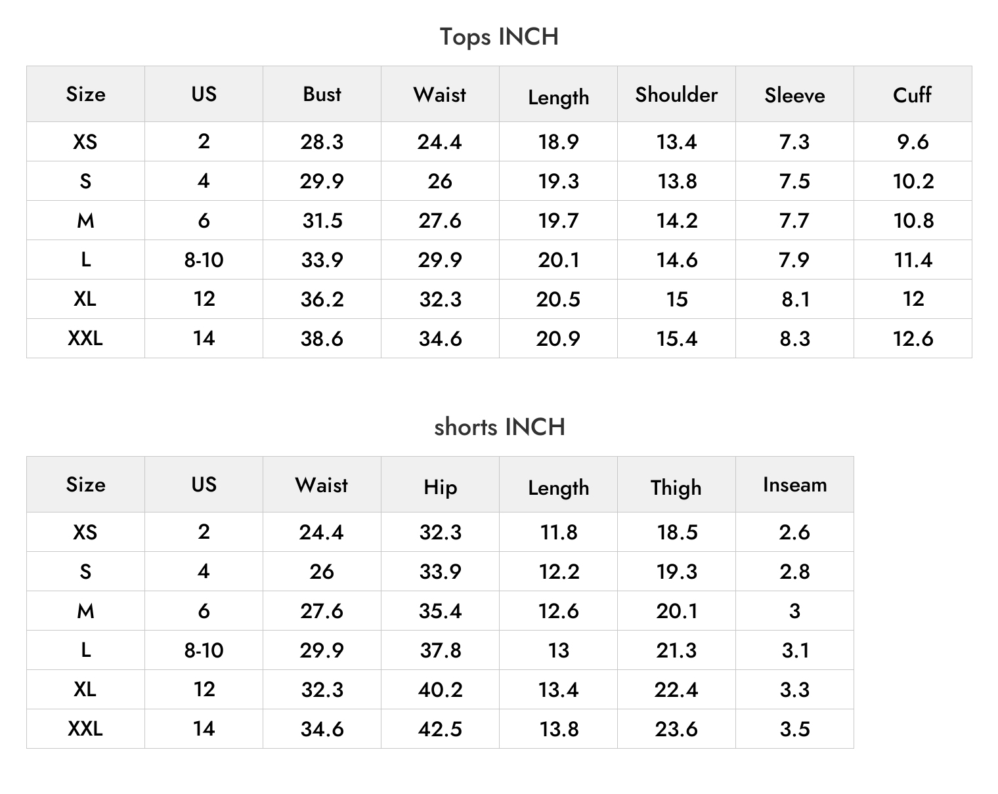Screen dimensions: 998x794
Task: Select the Bust column header in tops table
Action: click(322, 94)
